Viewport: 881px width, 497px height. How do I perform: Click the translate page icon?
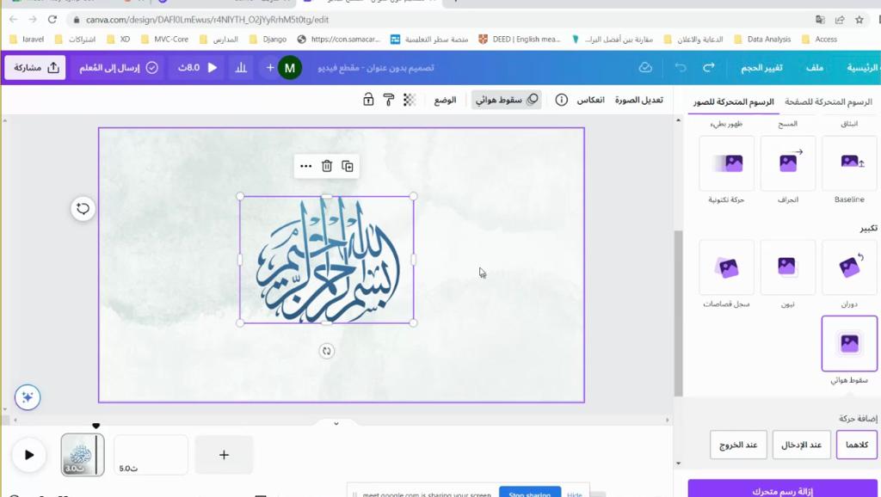pos(820,20)
